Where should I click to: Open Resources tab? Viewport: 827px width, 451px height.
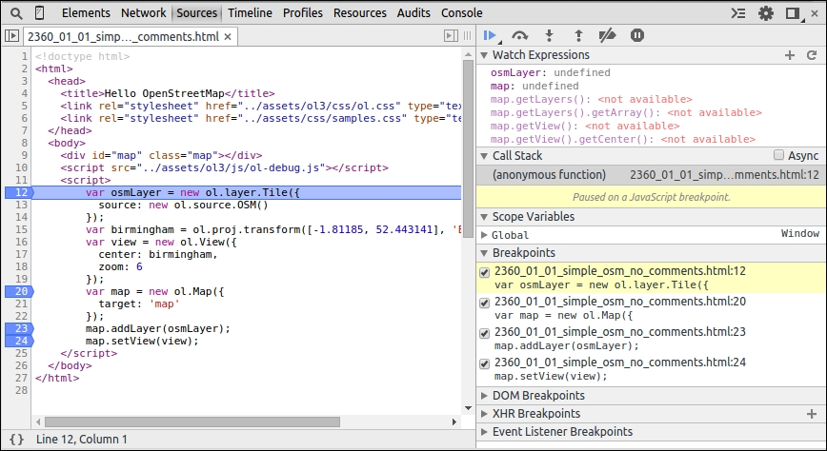point(360,13)
